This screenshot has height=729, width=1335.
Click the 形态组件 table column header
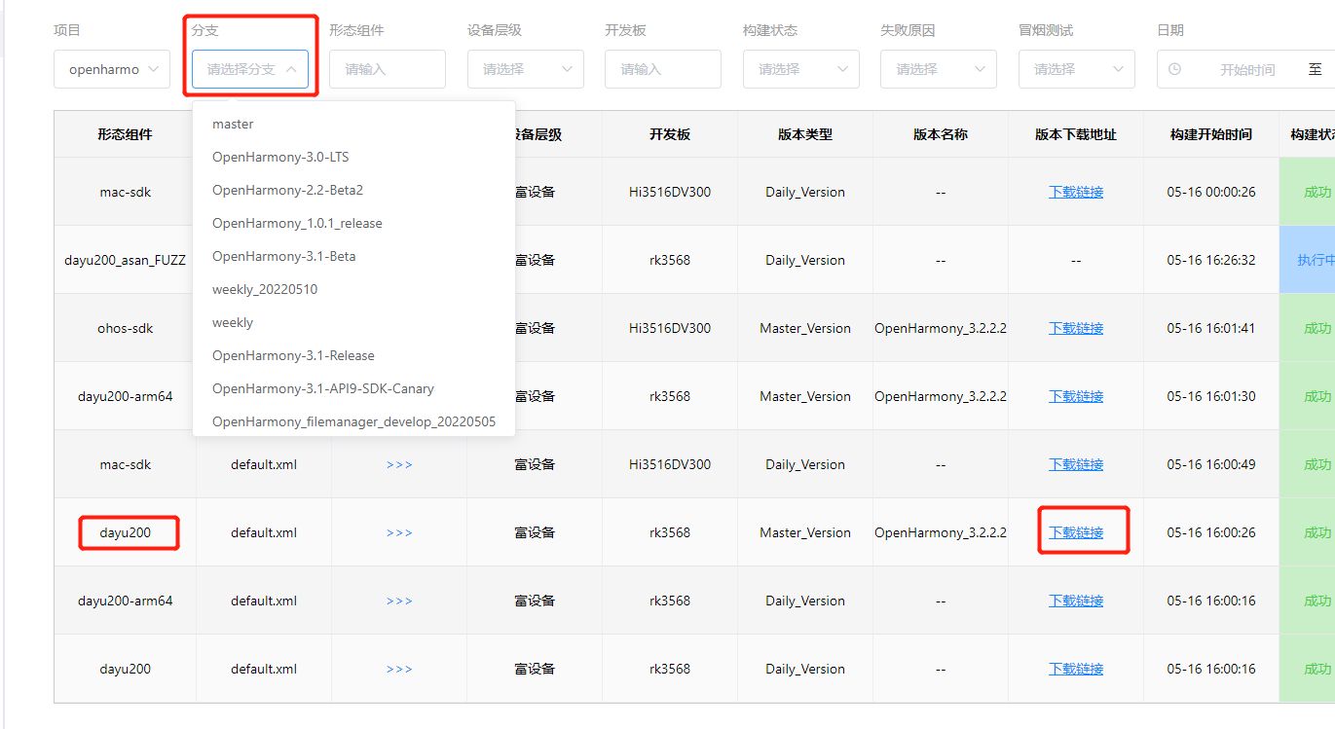[125, 134]
